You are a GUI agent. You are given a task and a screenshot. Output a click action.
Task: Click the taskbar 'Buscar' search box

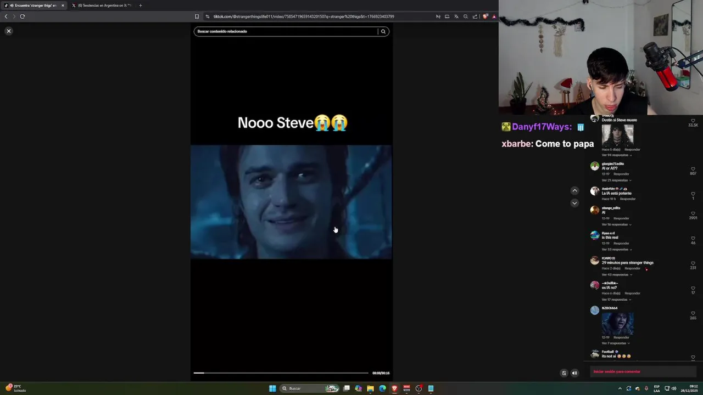click(309, 388)
